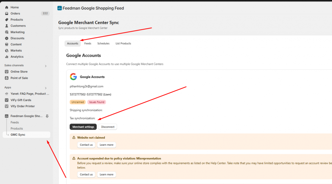Click the Tax synchronization label
332x184 pixels.
(x=82, y=118)
